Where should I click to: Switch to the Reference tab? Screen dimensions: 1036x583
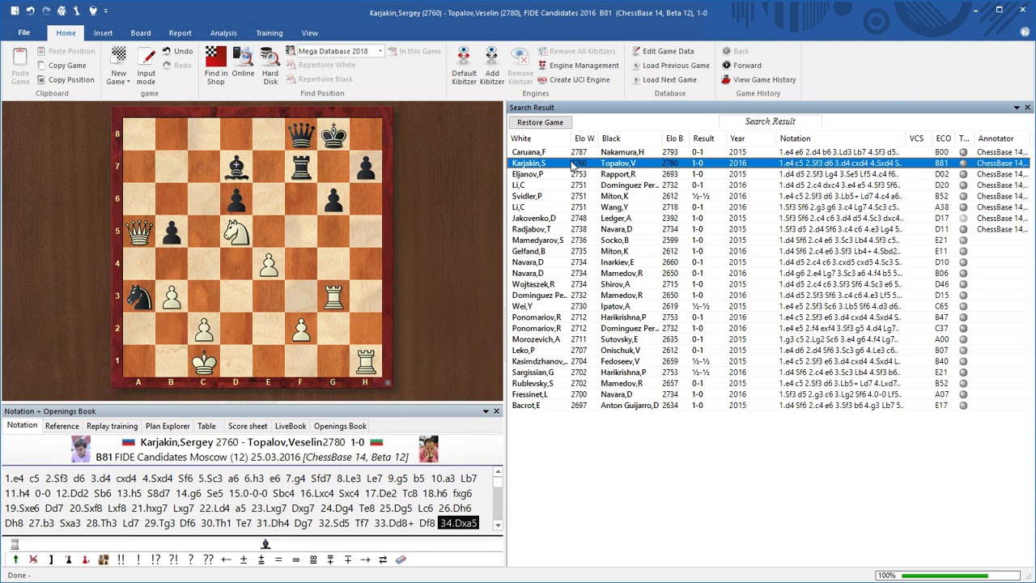(x=62, y=426)
